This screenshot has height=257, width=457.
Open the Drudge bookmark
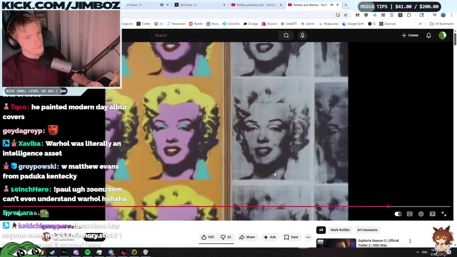coord(251,24)
